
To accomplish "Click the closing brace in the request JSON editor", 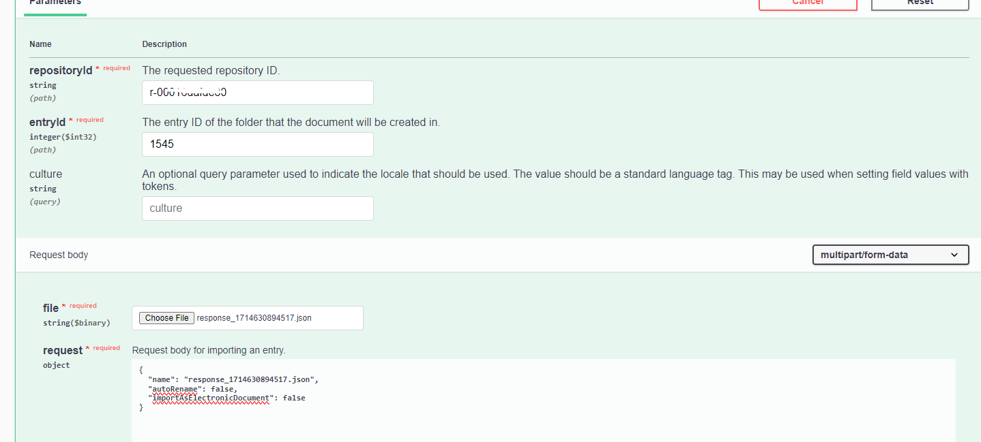I will coord(141,407).
